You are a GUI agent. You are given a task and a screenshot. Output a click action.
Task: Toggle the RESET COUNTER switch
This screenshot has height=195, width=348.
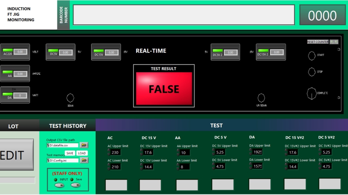pos(334,42)
